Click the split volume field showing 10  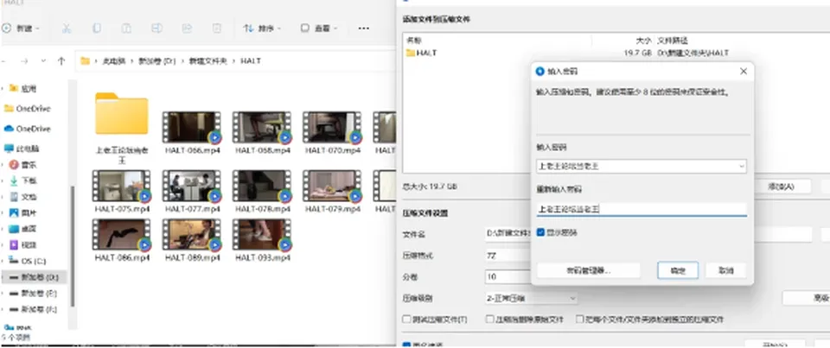(x=508, y=276)
